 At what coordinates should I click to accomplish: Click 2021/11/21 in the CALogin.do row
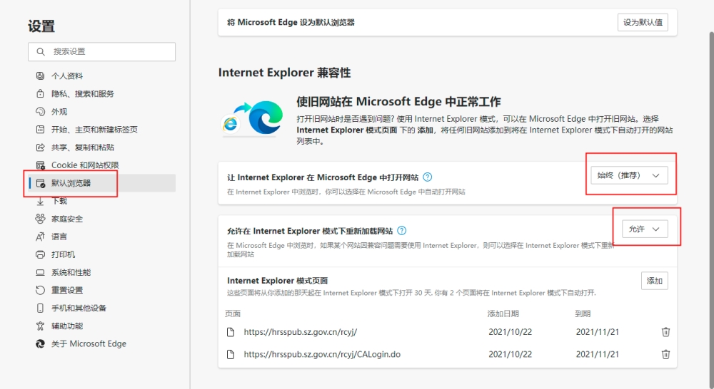point(598,354)
